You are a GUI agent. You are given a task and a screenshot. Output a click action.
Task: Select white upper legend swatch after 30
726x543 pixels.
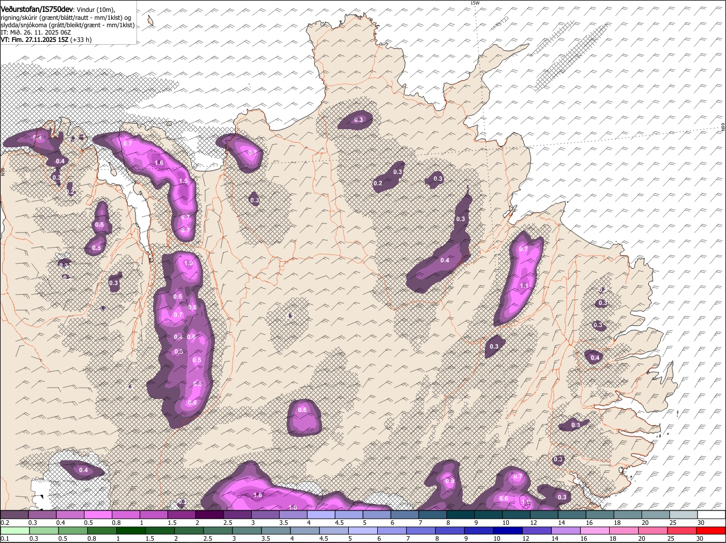click(x=712, y=515)
